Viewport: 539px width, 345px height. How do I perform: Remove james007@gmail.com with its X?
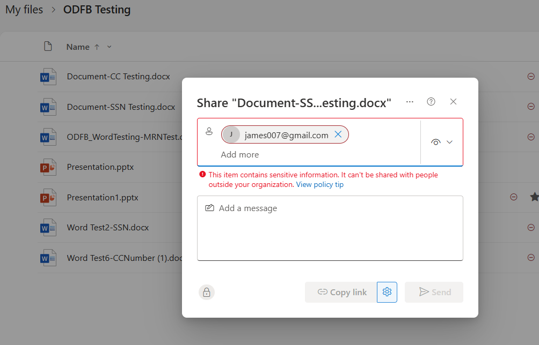[x=339, y=134]
